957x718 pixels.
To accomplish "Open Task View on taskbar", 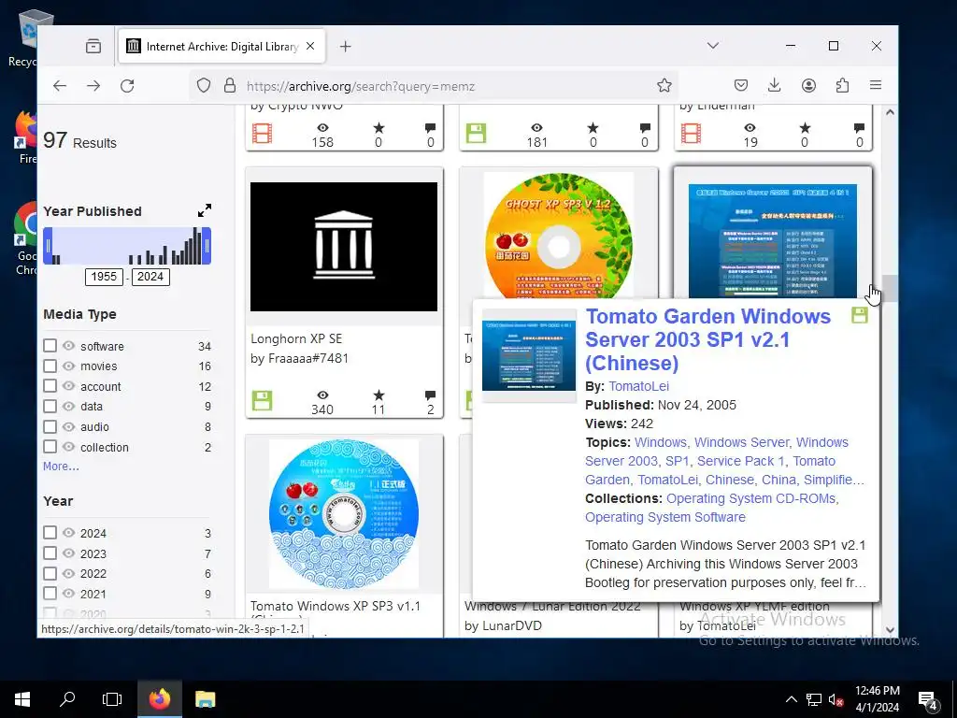I will [112, 699].
